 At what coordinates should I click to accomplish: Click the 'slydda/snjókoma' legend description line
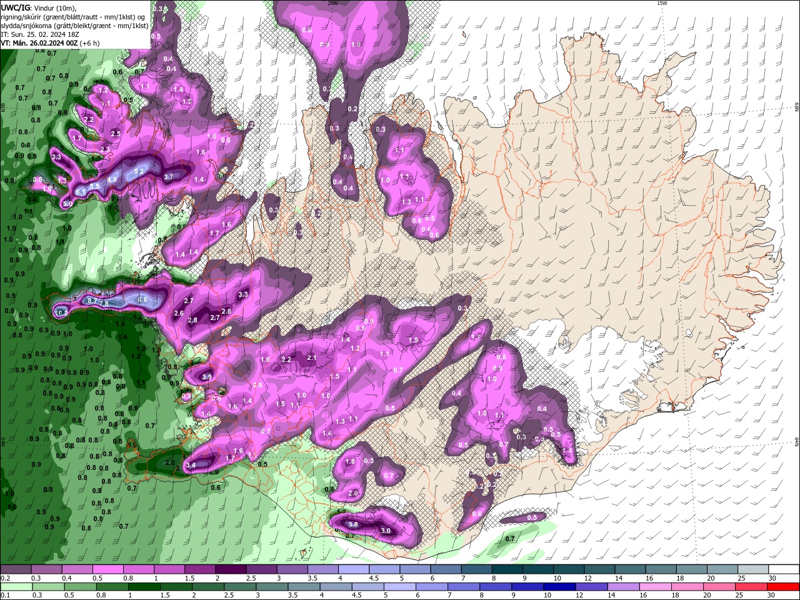[75, 26]
